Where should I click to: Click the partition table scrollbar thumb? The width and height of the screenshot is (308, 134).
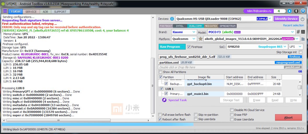click(300, 87)
